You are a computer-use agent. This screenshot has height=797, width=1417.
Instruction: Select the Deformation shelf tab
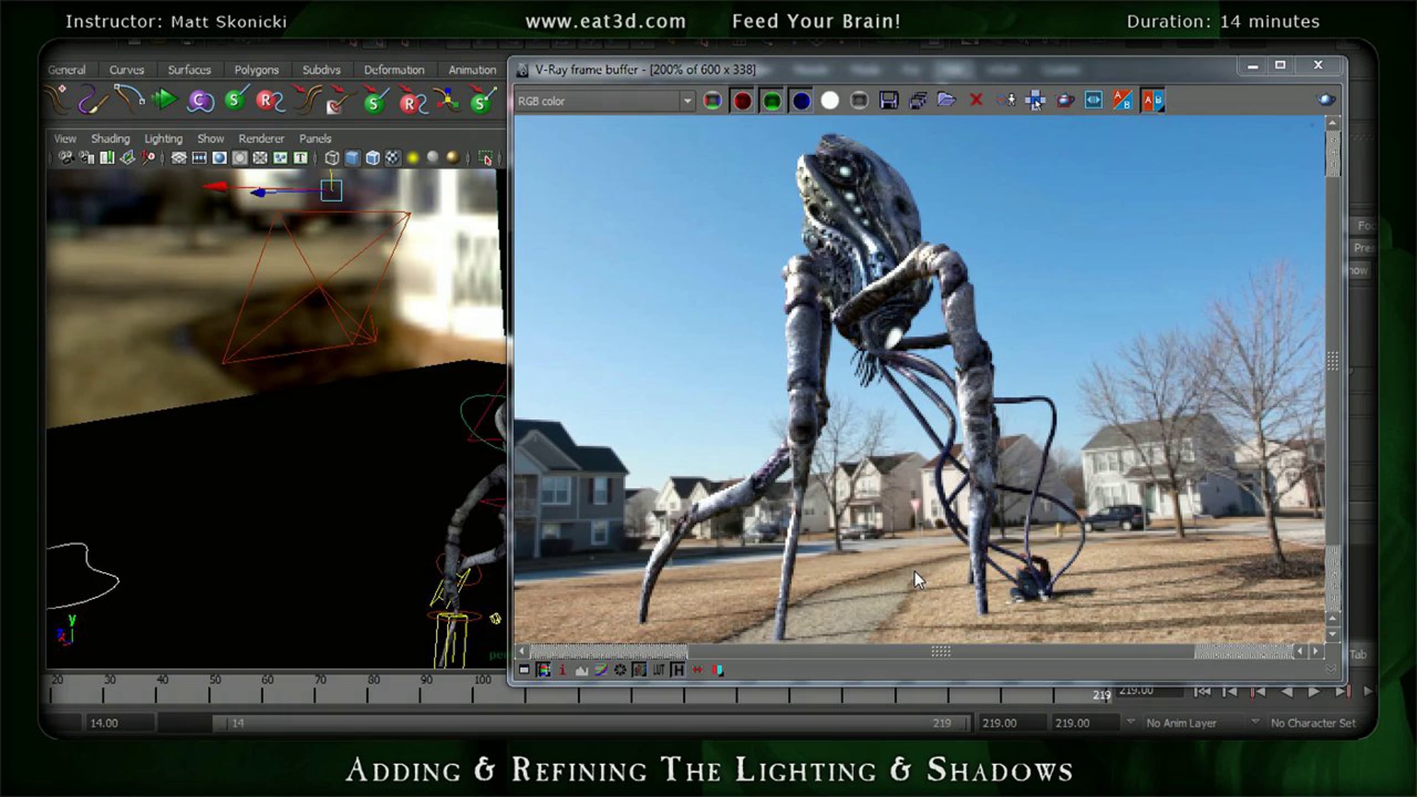(x=394, y=70)
